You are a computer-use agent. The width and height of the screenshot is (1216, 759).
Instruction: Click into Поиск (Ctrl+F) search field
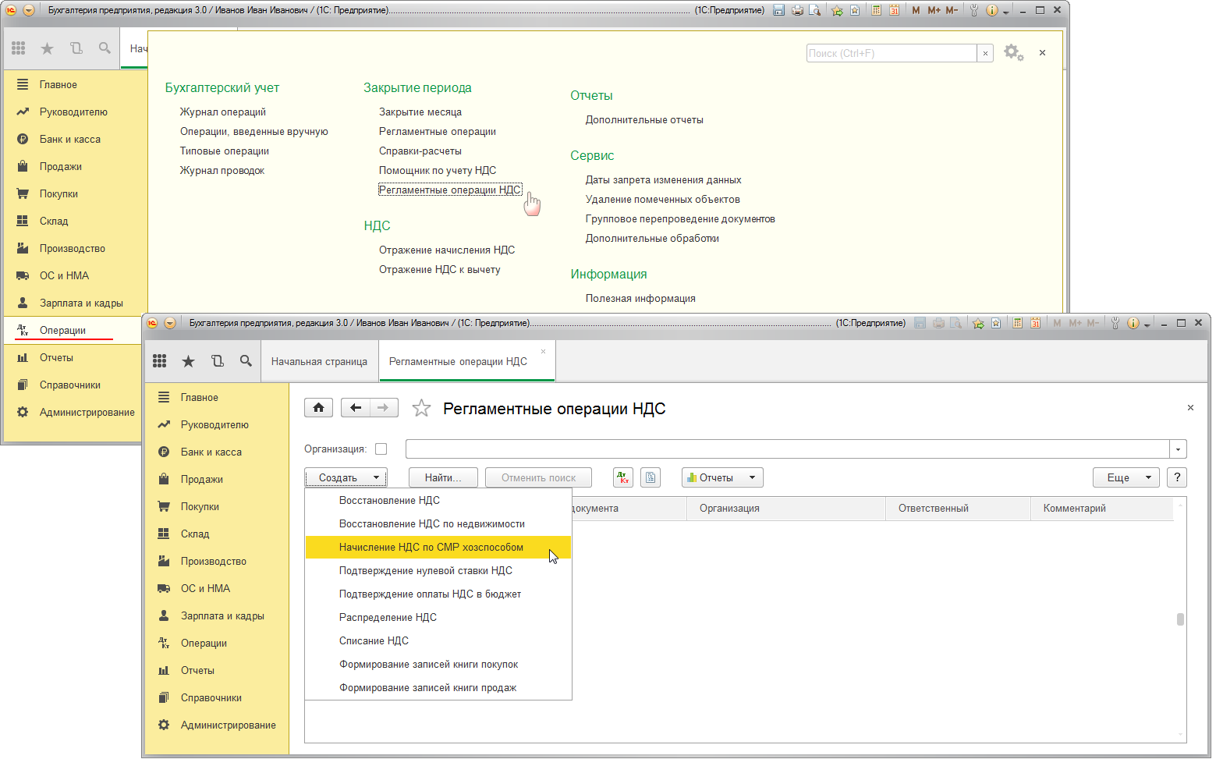tap(892, 53)
